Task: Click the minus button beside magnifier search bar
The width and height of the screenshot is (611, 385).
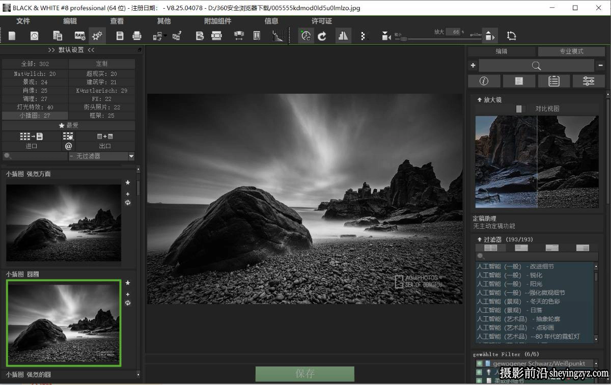Action: 600,65
